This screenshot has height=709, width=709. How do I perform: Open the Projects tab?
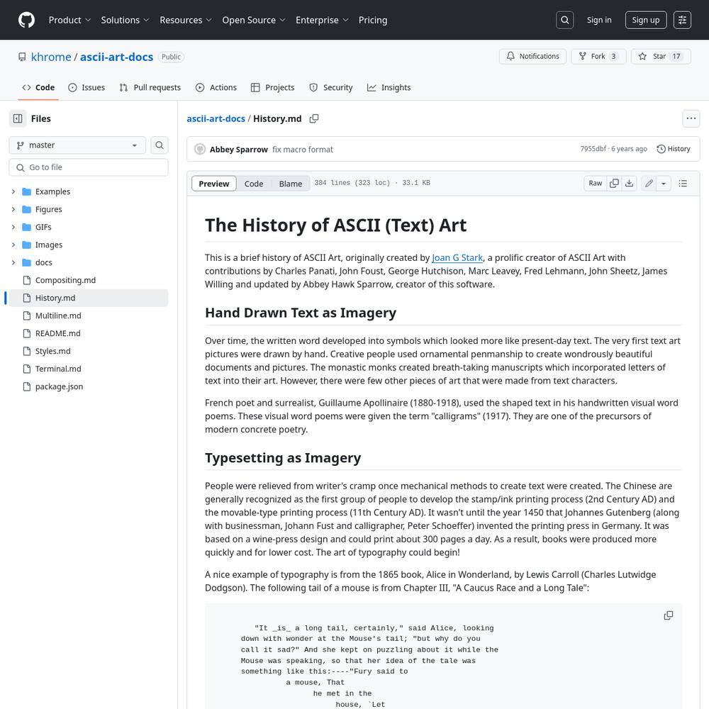[273, 88]
